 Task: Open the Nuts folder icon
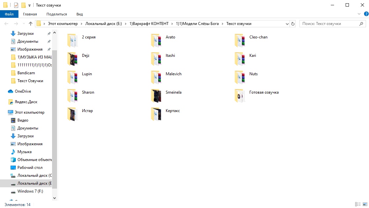coord(240,77)
